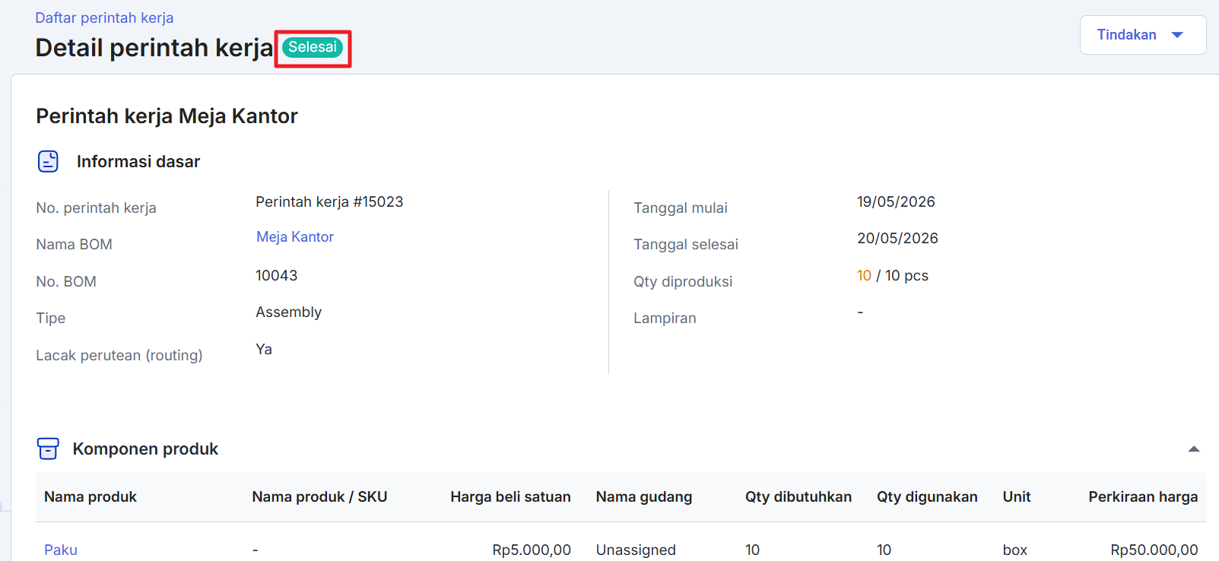The image size is (1219, 561).
Task: Go back to Daftar perintah kerja
Action: (104, 17)
